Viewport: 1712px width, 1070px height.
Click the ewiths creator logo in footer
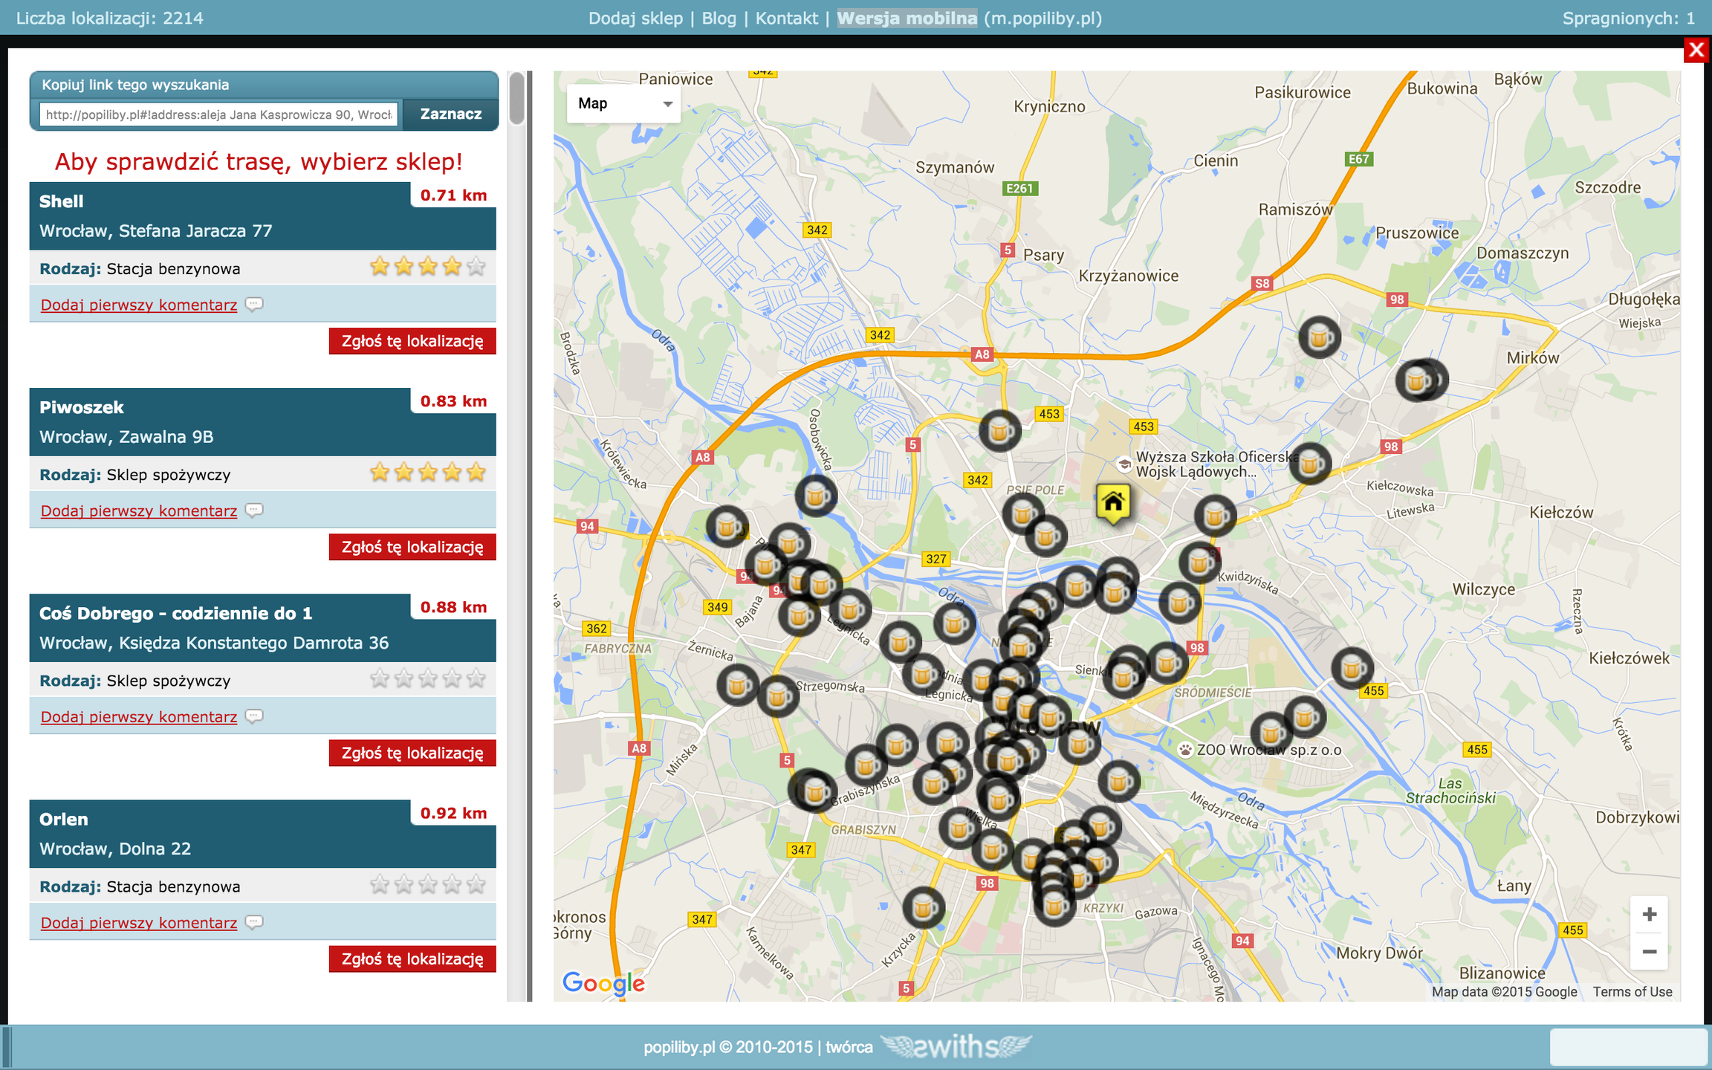pos(956,1046)
